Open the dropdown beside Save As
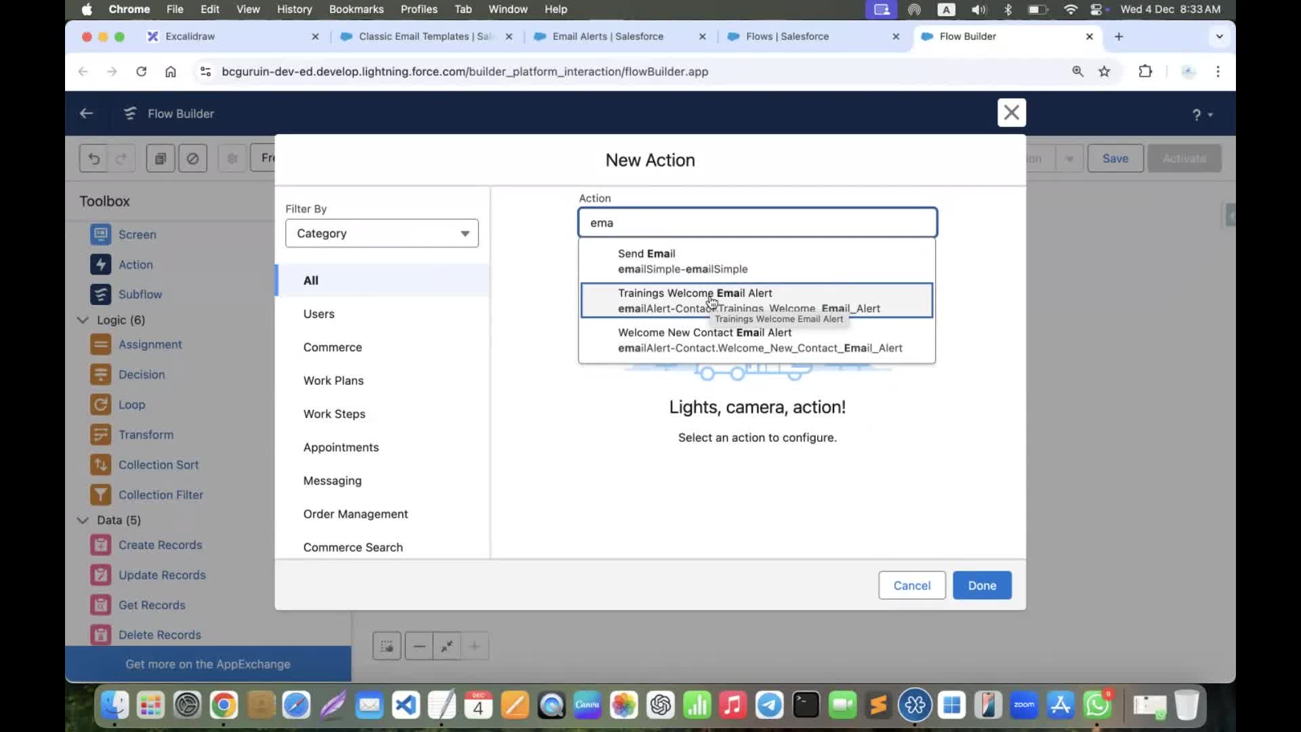 (1069, 159)
